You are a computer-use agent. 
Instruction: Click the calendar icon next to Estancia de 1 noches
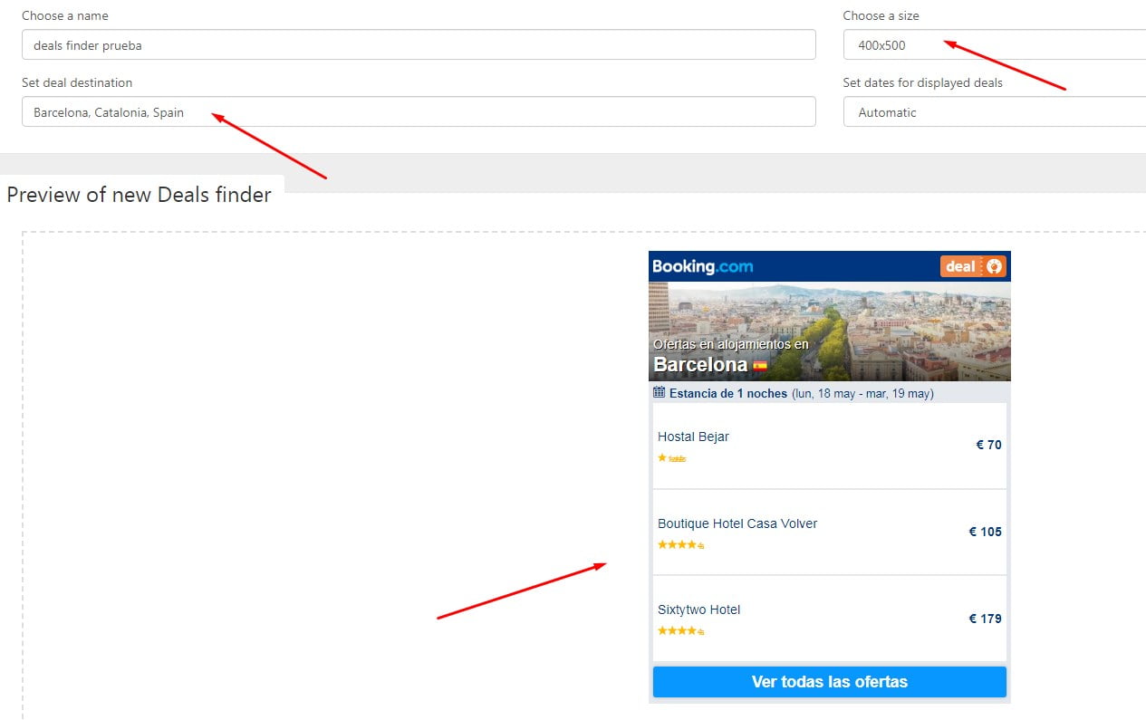(659, 392)
